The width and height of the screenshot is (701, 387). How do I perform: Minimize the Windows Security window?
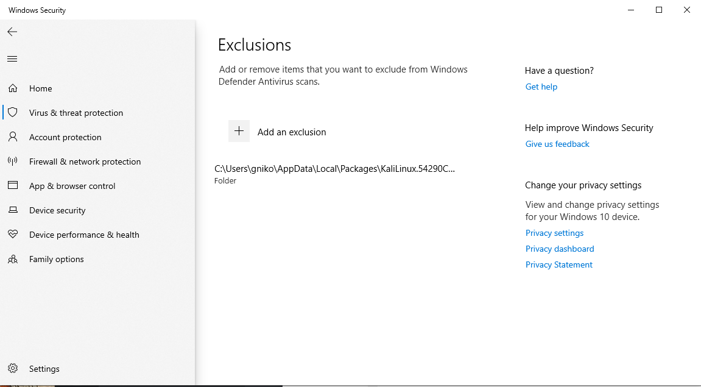pos(631,10)
